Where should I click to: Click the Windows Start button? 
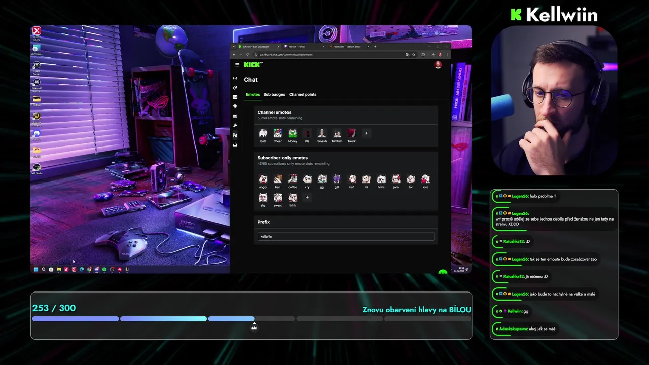36,270
